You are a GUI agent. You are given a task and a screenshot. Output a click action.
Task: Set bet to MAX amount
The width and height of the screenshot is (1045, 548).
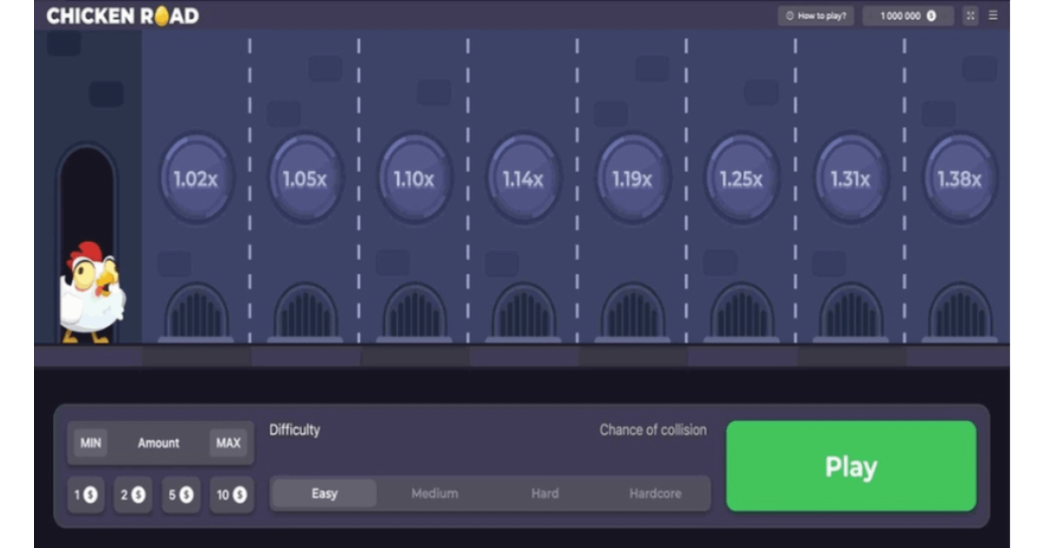(x=228, y=443)
